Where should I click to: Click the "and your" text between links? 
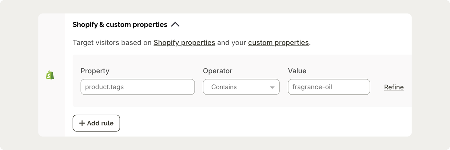tap(232, 43)
